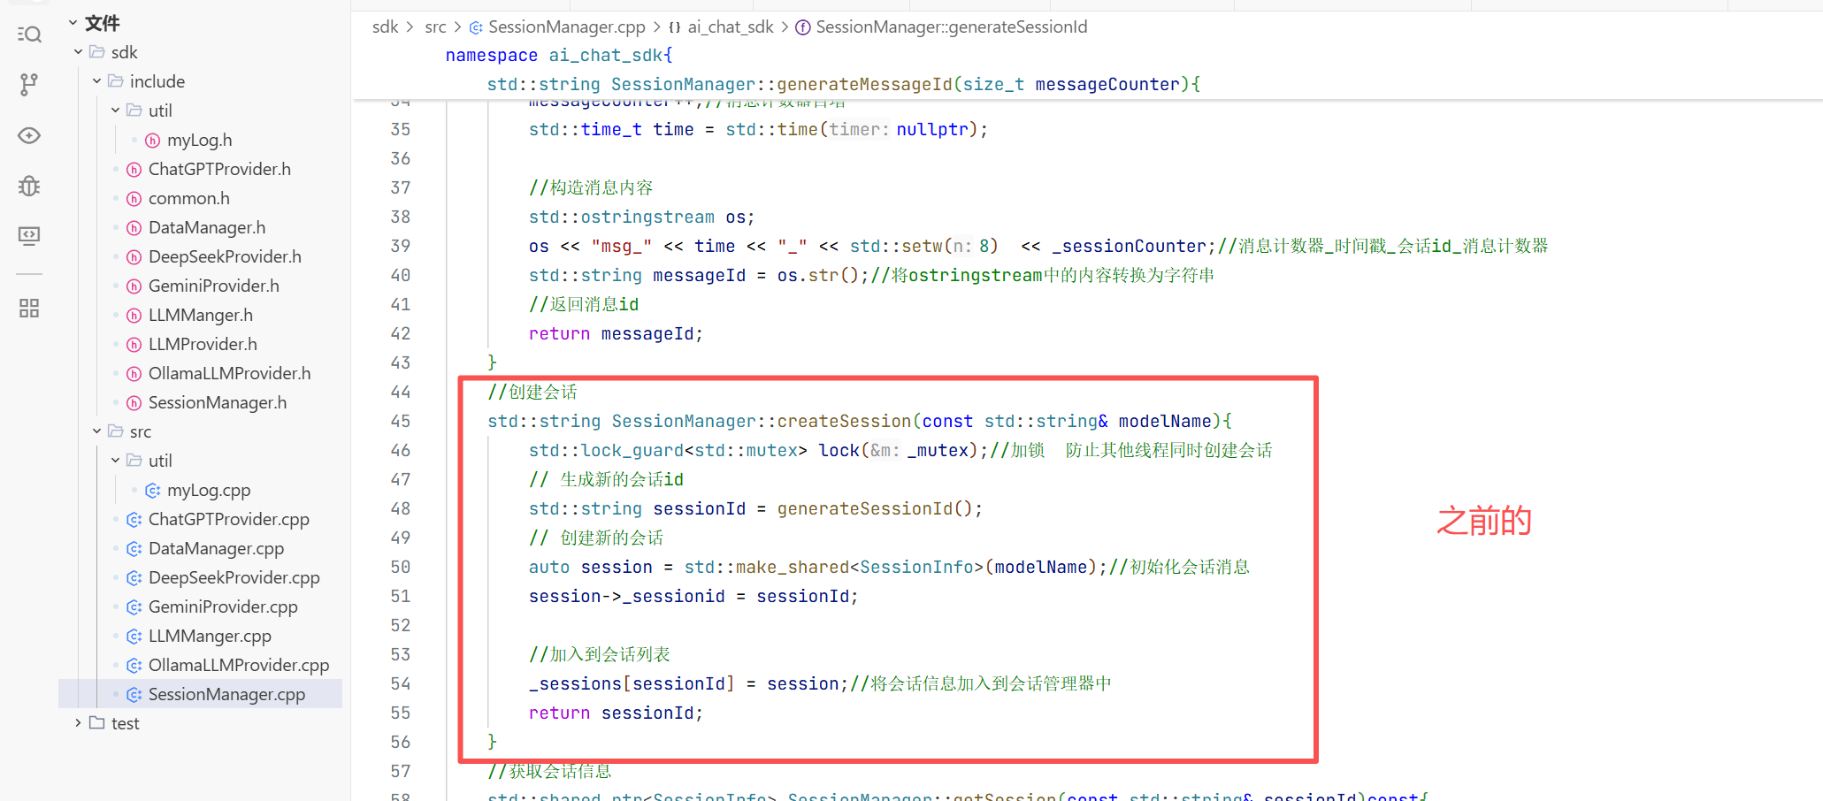Click return sessionId statement on line 55
Viewport: 1823px width, 801px height.
616,713
